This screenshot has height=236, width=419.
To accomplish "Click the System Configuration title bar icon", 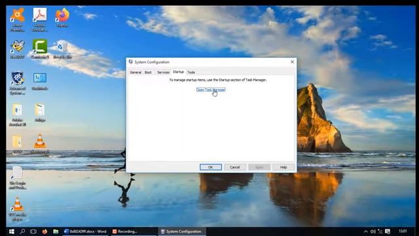I will tap(131, 62).
